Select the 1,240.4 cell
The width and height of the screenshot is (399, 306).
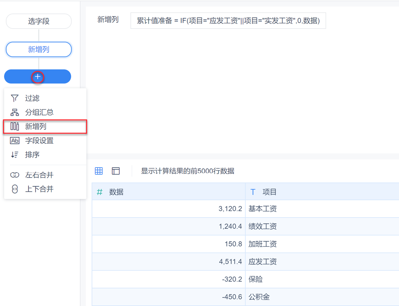(169, 227)
